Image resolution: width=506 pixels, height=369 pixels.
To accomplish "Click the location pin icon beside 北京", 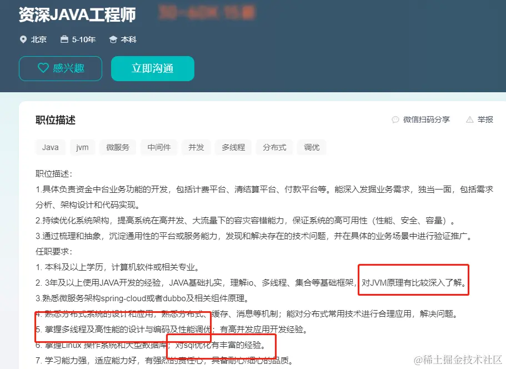I will click(x=23, y=39).
